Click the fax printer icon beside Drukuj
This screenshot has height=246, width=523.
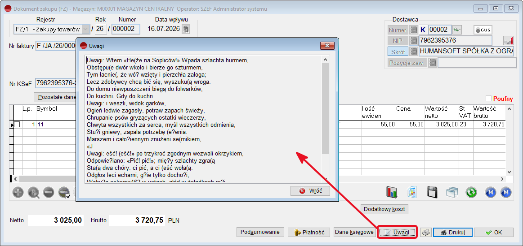click(x=425, y=233)
